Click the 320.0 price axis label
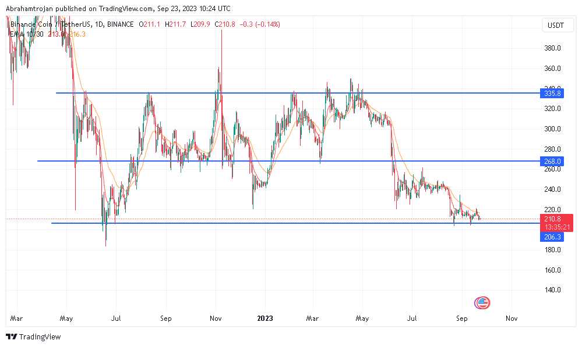Image resolution: width=582 pixels, height=347 pixels. (x=552, y=109)
